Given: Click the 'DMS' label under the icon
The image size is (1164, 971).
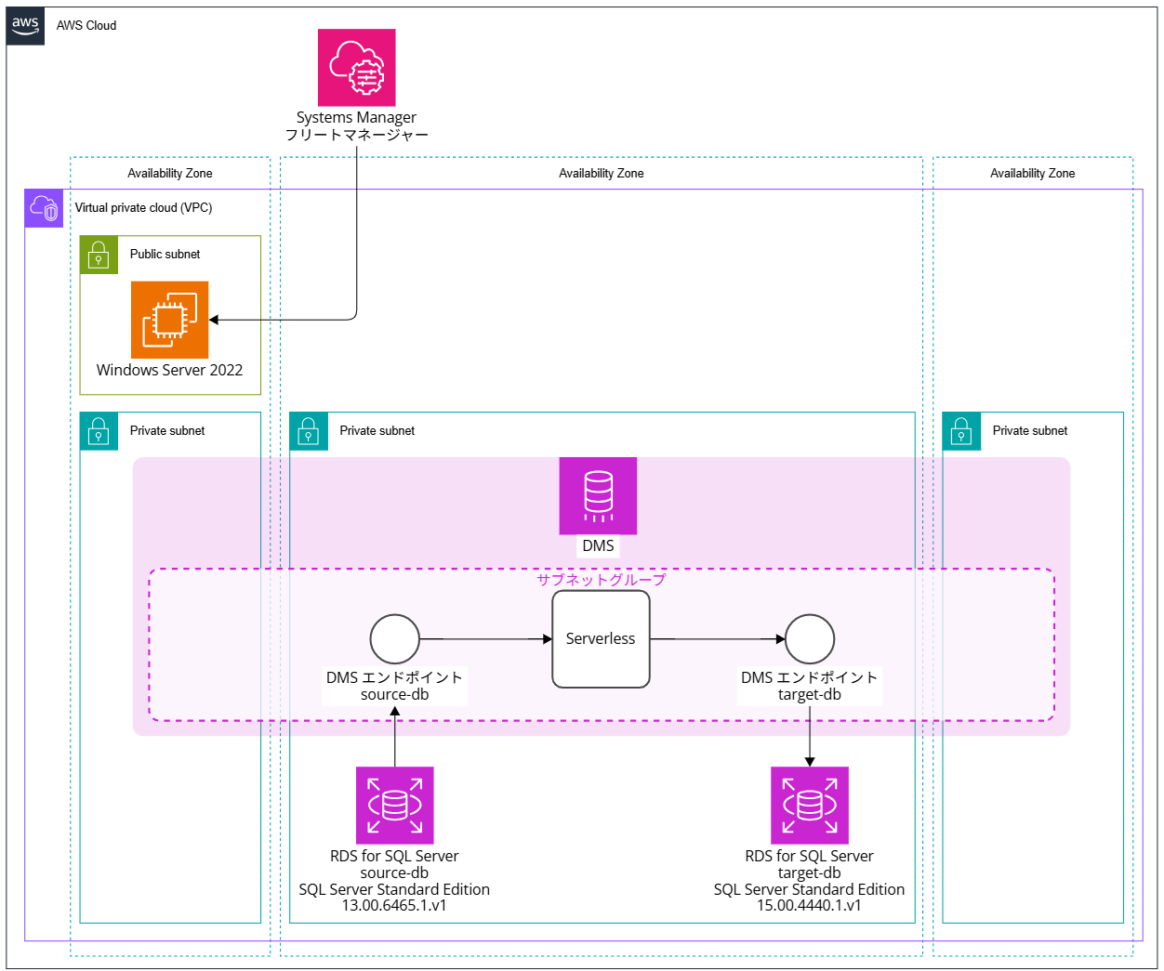Looking at the screenshot, I should (x=598, y=546).
